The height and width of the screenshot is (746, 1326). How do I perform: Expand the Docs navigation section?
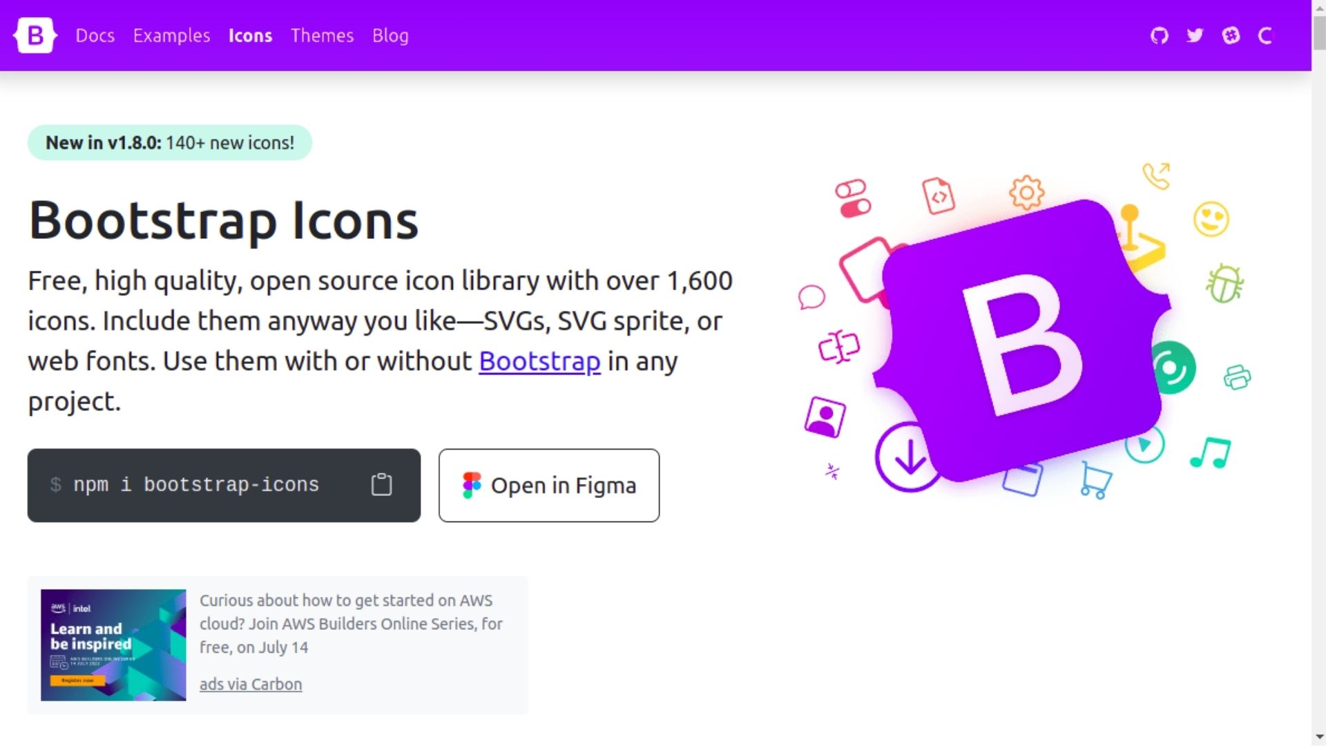pos(95,35)
